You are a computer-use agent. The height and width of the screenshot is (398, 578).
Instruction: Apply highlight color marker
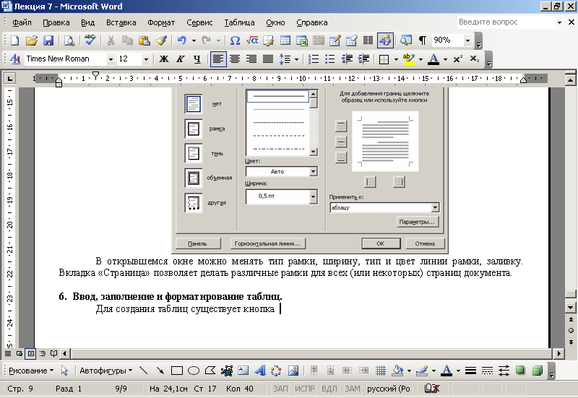pos(409,59)
